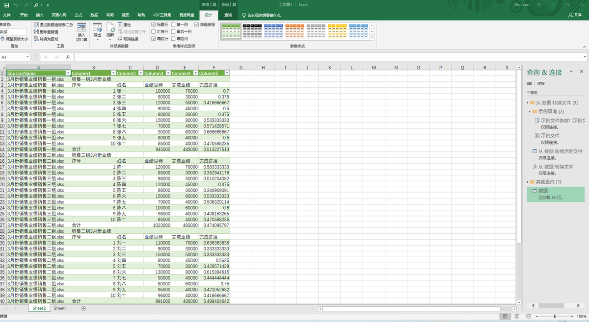Expand the table styles gallery
The width and height of the screenshot is (589, 322).
(x=372, y=38)
